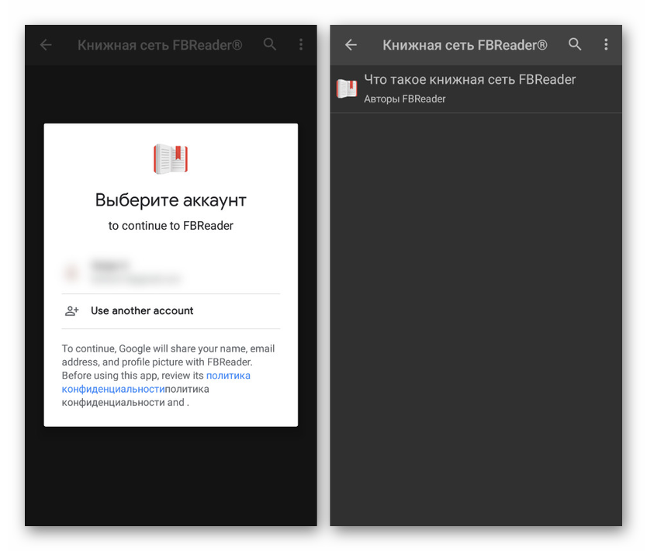Tap the add-person icon by 'Use another account'
Image resolution: width=647 pixels, height=551 pixels.
click(72, 310)
